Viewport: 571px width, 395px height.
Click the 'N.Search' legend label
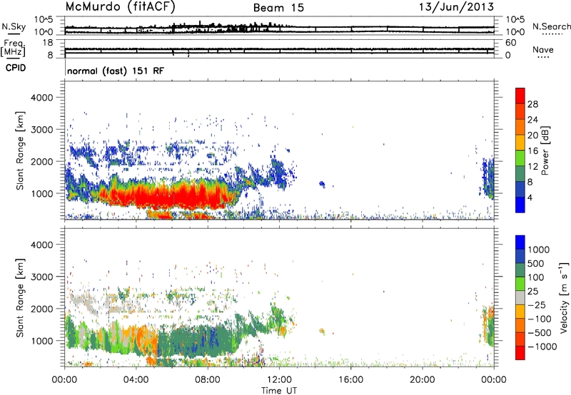tap(552, 26)
